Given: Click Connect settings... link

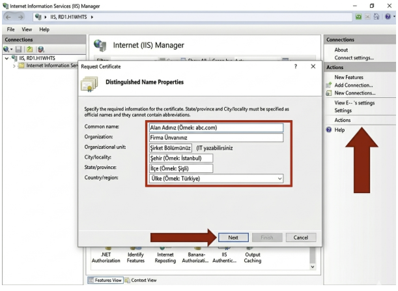Looking at the screenshot, I should (x=354, y=58).
